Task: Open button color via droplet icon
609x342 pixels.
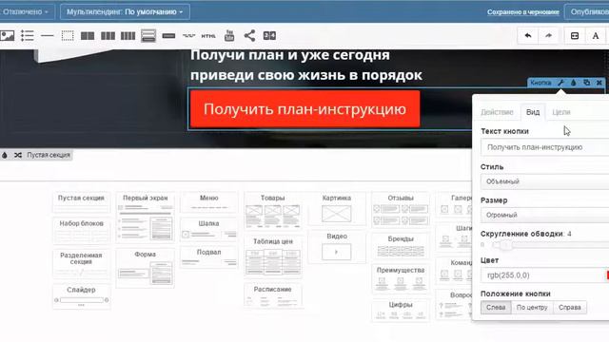Action: pos(574,83)
